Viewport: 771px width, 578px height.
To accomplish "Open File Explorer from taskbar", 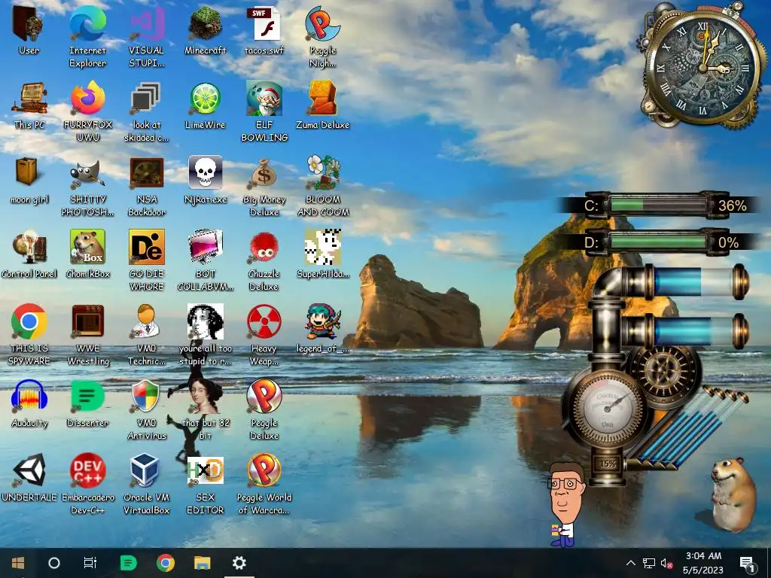I will tap(202, 563).
